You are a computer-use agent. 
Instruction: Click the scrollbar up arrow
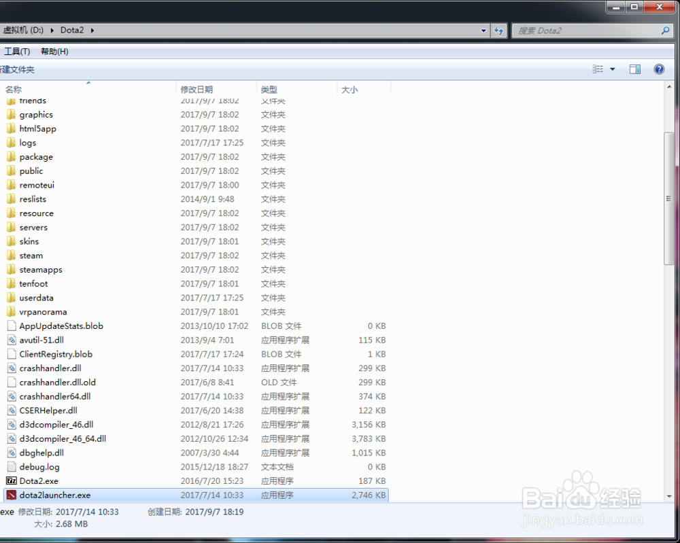pyautogui.click(x=668, y=87)
